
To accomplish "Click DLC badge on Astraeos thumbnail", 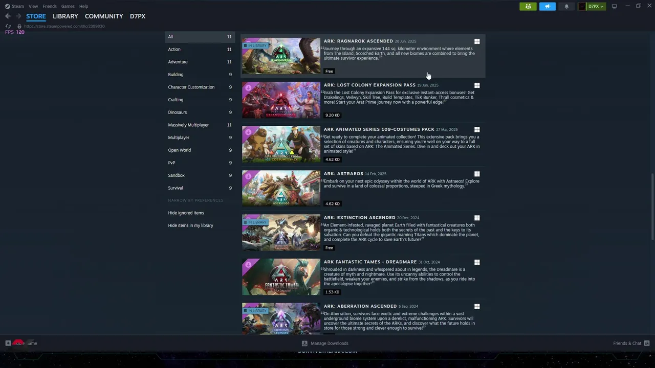I will [248, 176].
